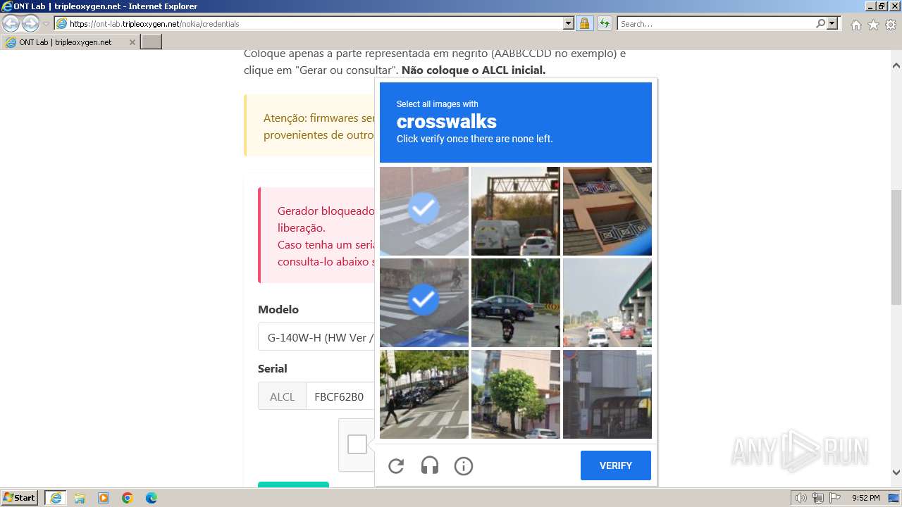Select the bus shelter tile
Screen dimensions: 902x507
[607, 394]
